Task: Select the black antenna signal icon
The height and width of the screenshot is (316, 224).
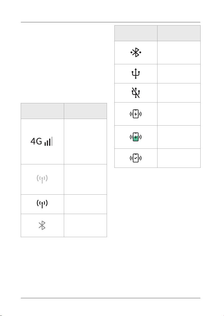Action: 42,204
